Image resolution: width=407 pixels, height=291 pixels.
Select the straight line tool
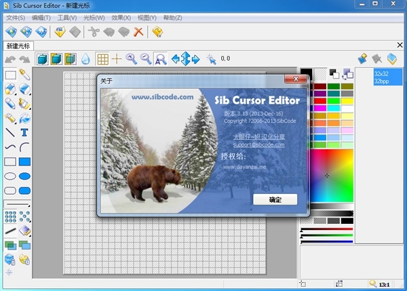10,132
